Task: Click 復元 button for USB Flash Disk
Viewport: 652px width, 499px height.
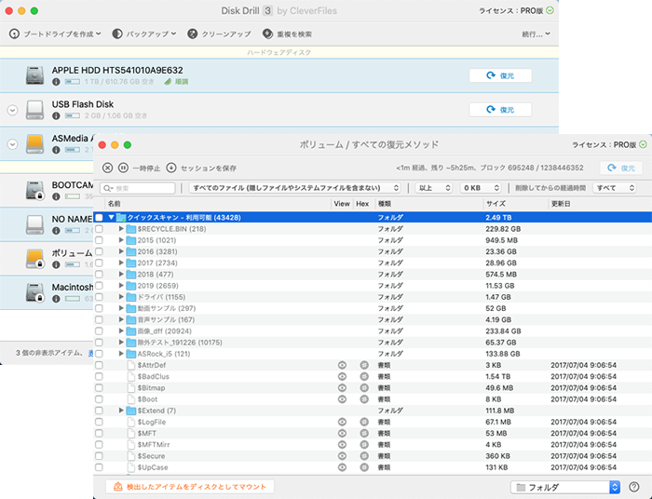Action: pyautogui.click(x=500, y=110)
